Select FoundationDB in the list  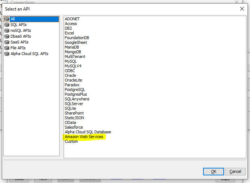pyautogui.click(x=77, y=38)
